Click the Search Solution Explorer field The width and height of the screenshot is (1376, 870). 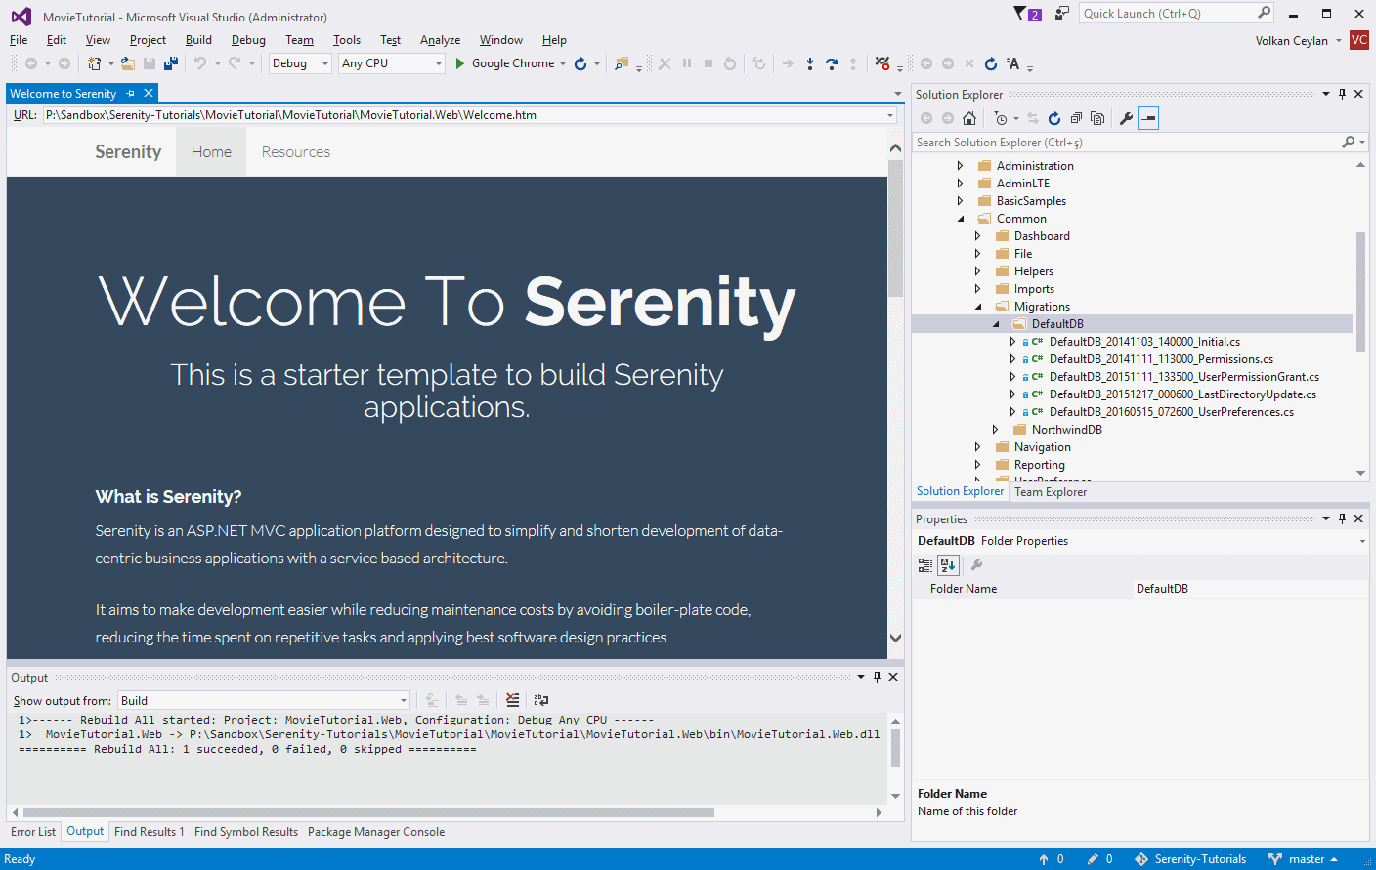pyautogui.click(x=1124, y=143)
